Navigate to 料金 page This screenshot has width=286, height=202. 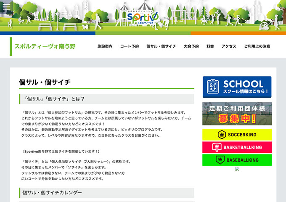point(210,46)
